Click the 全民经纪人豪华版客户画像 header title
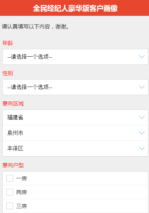This screenshot has width=149, height=213. click(x=75, y=8)
